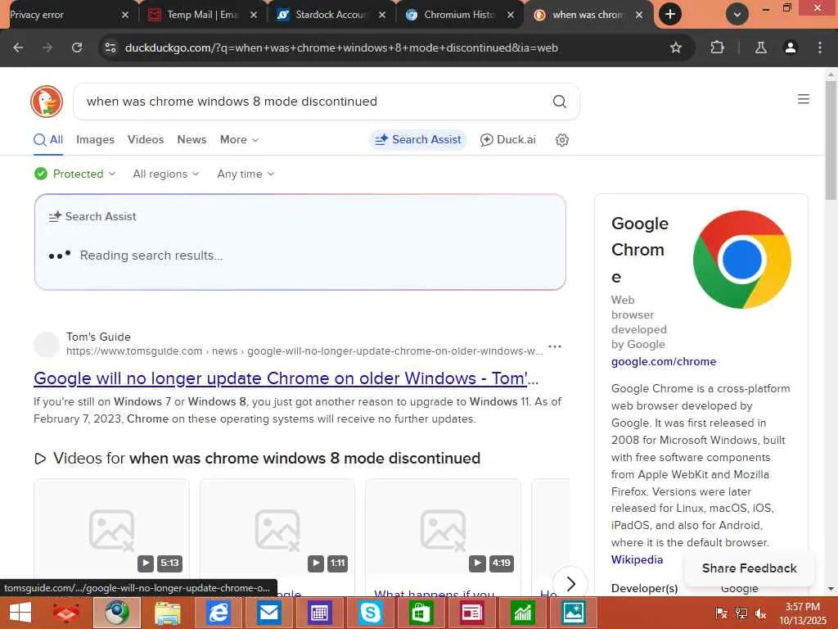Expand the Any time filter dropdown
Screen dimensions: 838x629
(x=246, y=174)
